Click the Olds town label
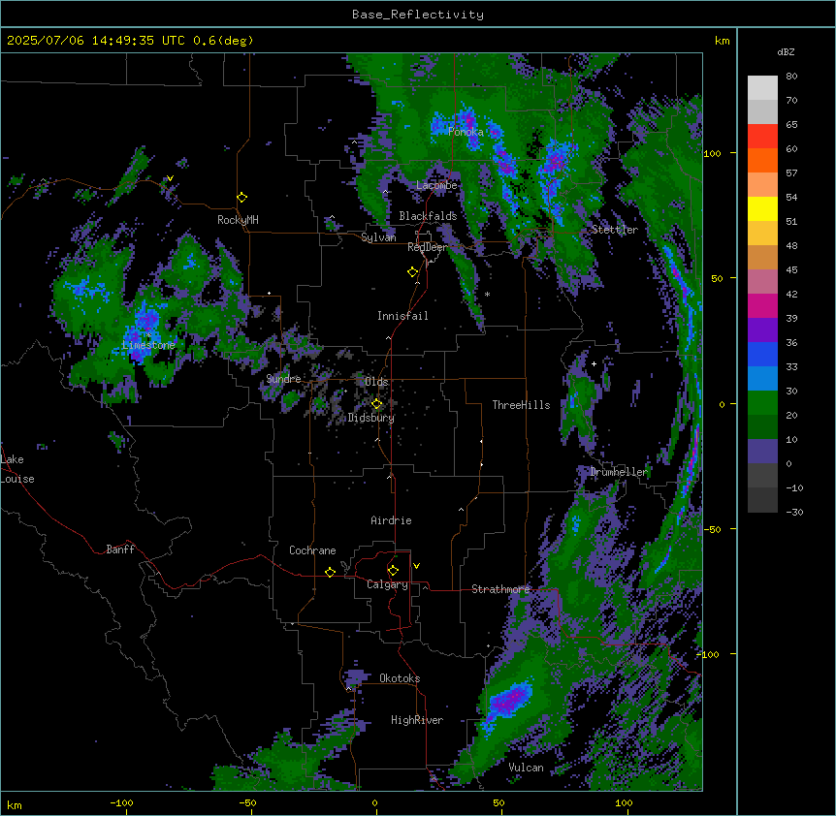Viewport: 836px width, 816px height. click(x=376, y=382)
